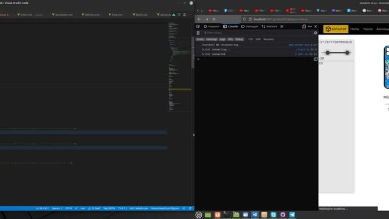The image size is (389, 219).
Task: Open the Telegram icon in the taskbar
Action: coord(292,215)
